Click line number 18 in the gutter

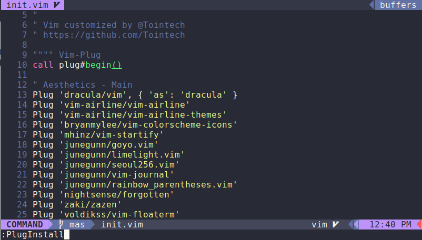click(x=22, y=144)
